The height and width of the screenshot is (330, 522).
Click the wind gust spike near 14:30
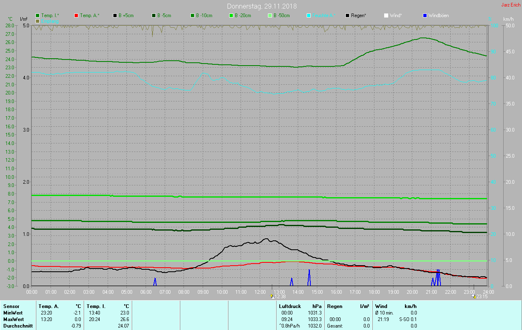[x=309, y=277]
